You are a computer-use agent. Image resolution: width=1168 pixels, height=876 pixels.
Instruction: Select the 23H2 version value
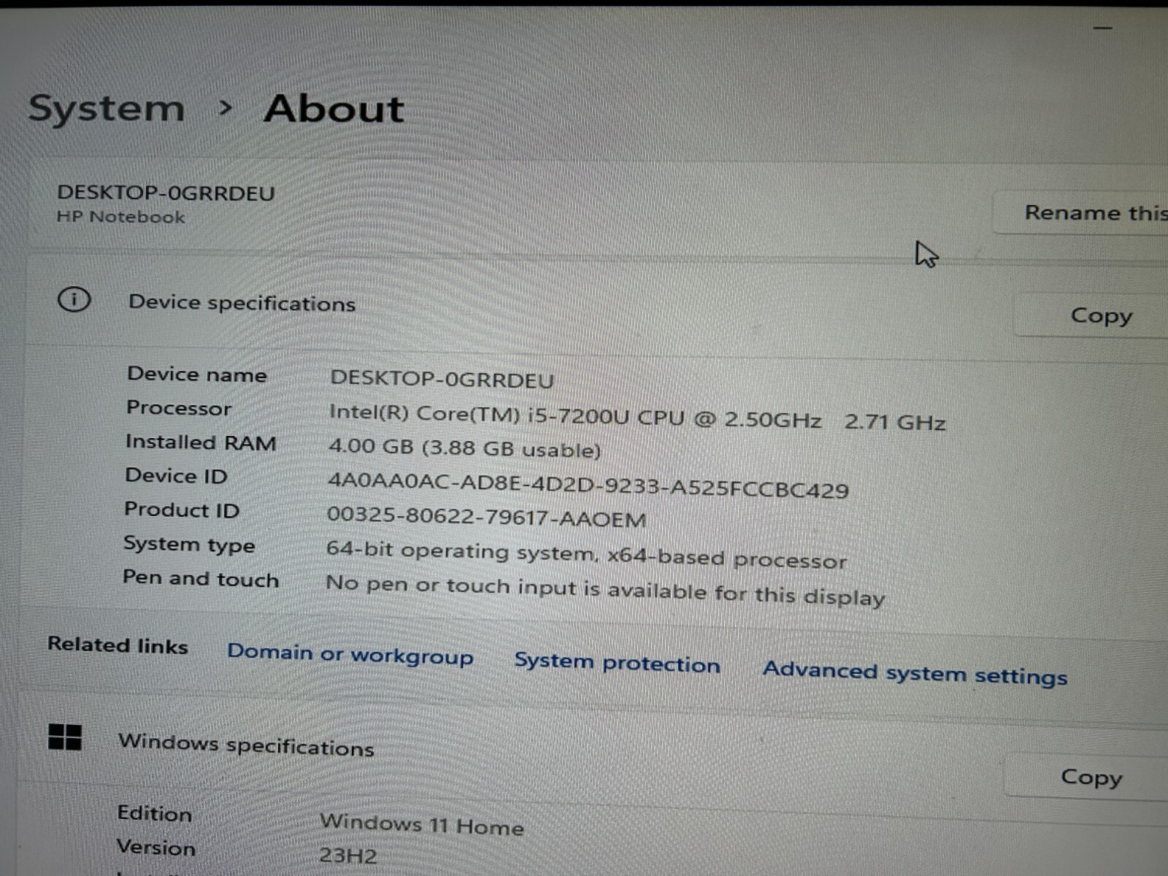[x=348, y=855]
